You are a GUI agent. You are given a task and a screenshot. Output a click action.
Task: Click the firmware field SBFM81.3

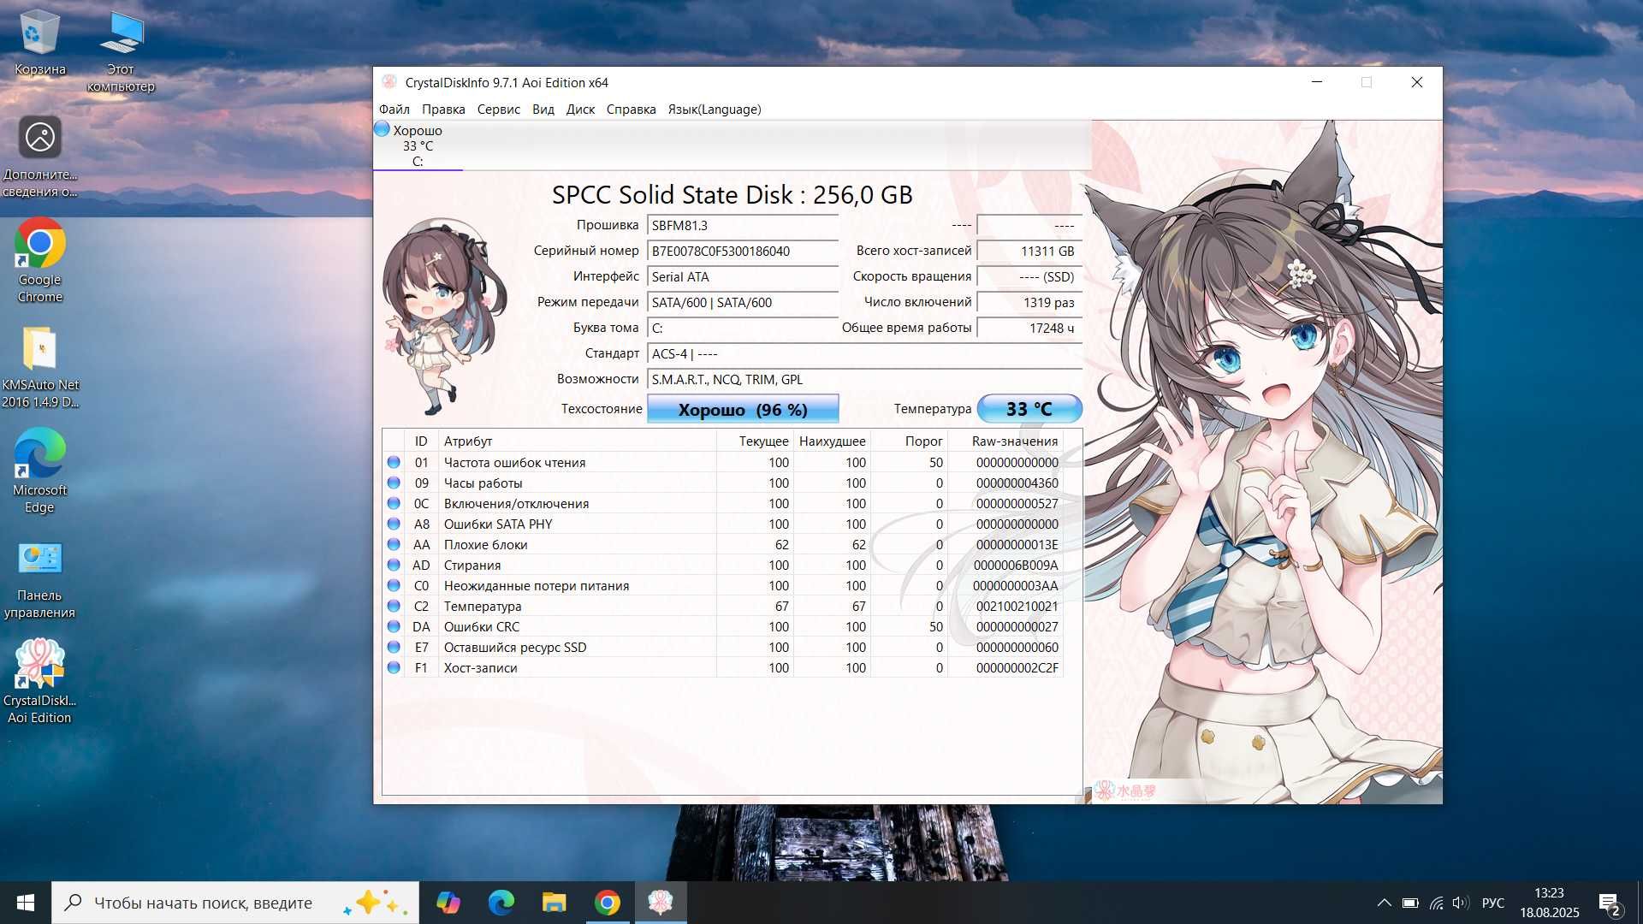[743, 226]
